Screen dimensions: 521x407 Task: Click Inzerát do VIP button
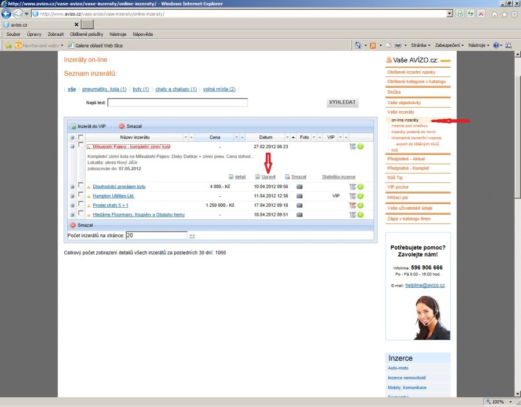click(x=88, y=126)
